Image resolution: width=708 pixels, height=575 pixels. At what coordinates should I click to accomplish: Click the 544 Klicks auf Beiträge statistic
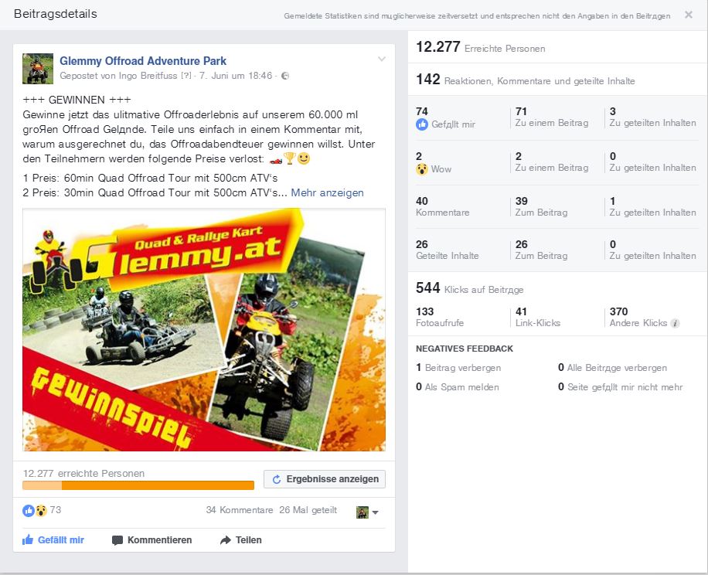pos(470,288)
